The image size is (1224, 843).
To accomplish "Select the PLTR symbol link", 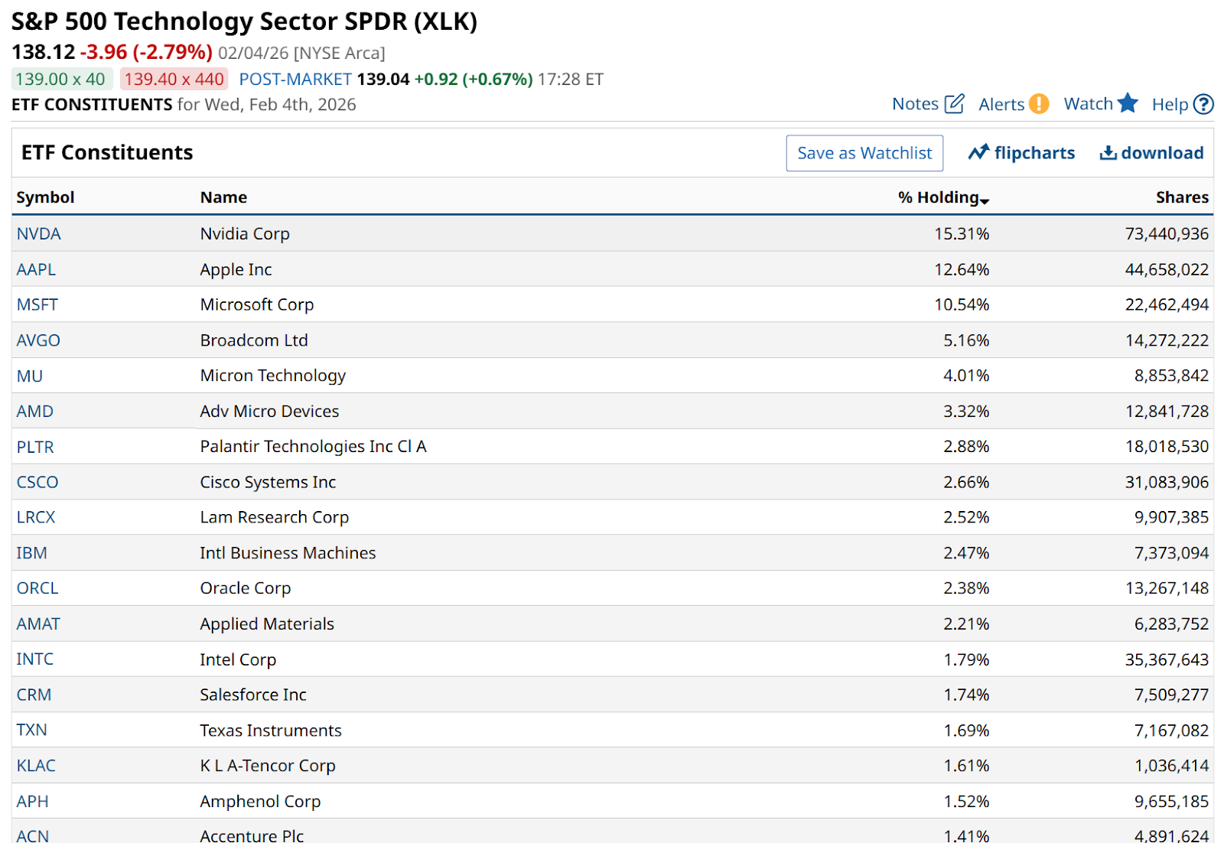I will pos(35,447).
